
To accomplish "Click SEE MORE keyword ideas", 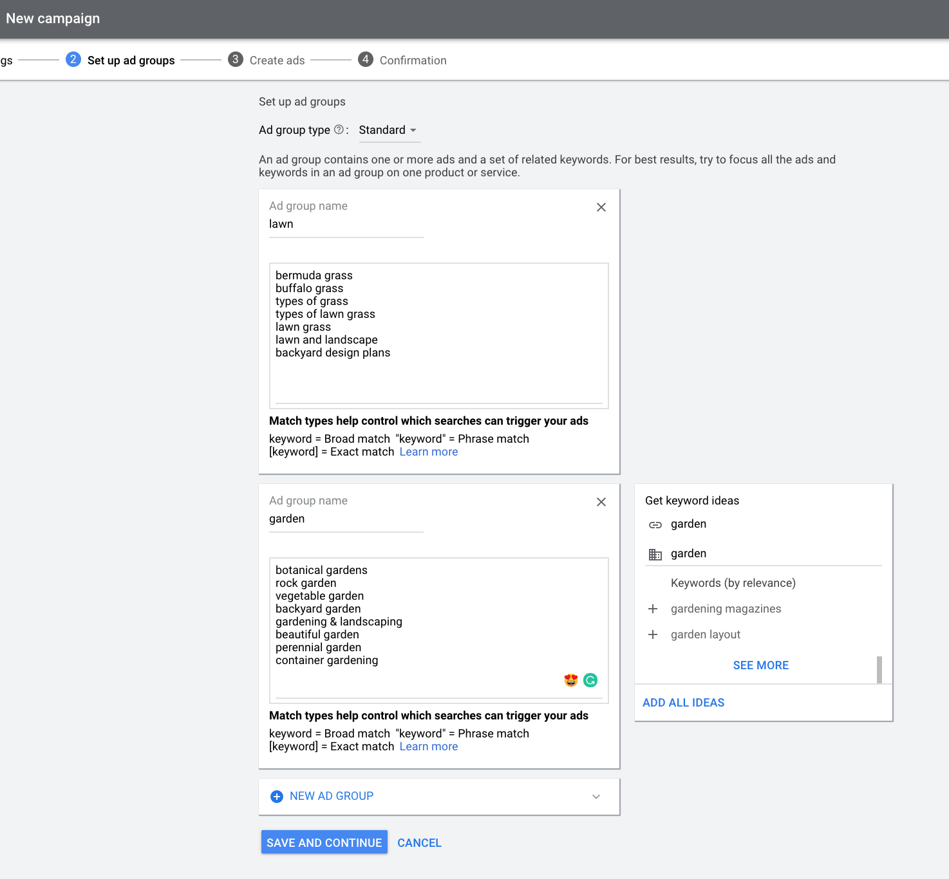I will pyautogui.click(x=761, y=665).
